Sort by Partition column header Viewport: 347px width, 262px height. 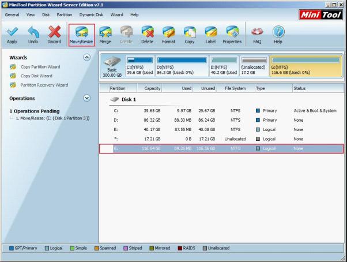[x=123, y=88]
